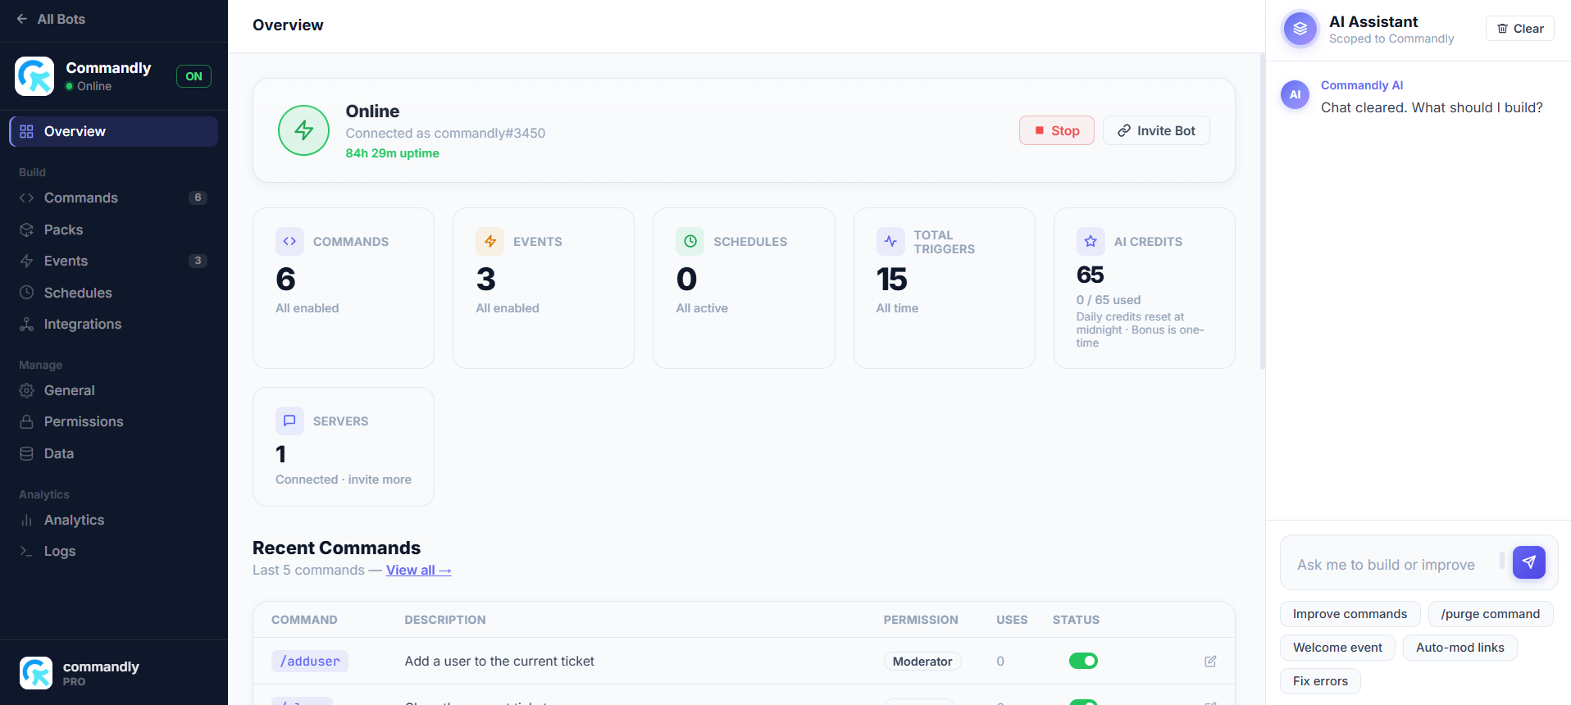Open Data page
The width and height of the screenshot is (1571, 705).
coord(114,453)
